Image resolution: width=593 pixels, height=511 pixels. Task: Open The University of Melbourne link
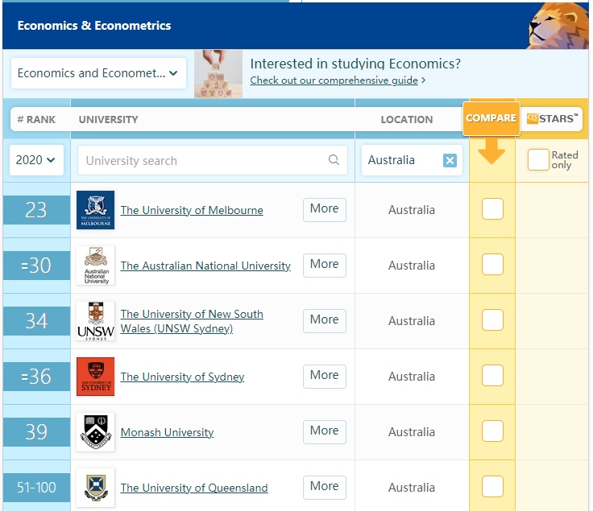point(192,210)
